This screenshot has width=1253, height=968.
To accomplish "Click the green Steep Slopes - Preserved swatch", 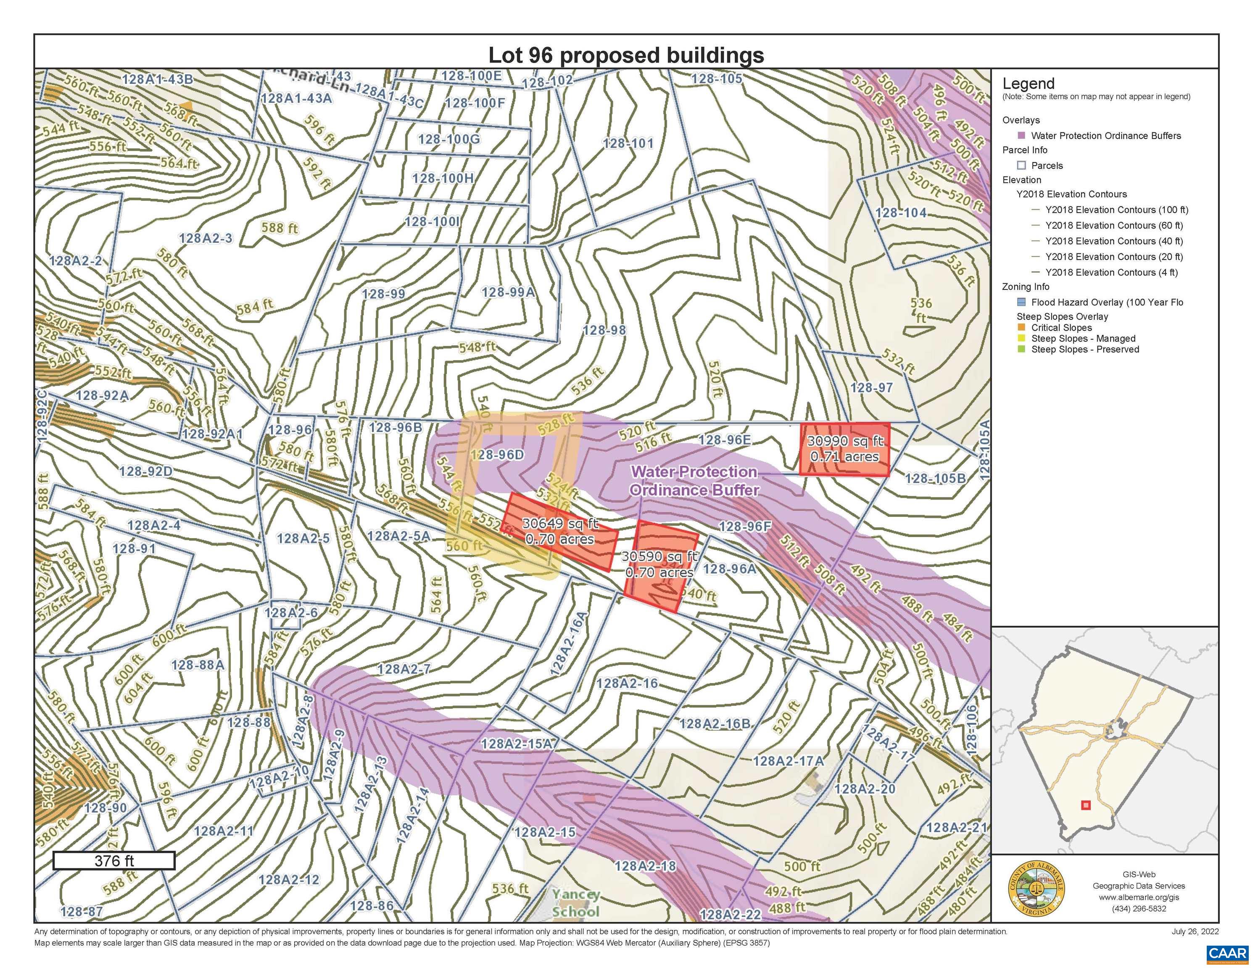I will 1021,349.
